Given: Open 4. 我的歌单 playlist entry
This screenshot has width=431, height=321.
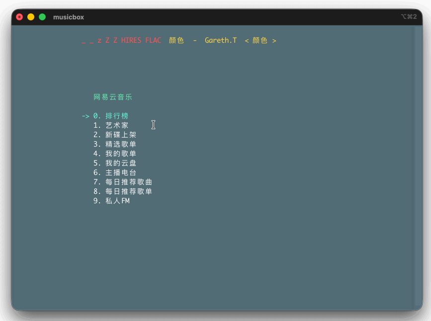Looking at the screenshot, I should [115, 154].
